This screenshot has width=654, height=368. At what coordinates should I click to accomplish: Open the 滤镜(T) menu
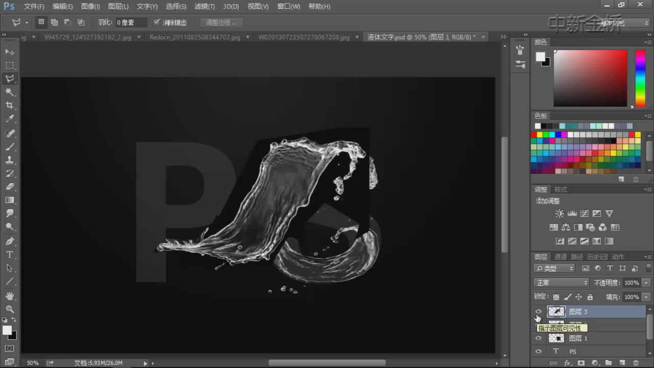(x=205, y=7)
